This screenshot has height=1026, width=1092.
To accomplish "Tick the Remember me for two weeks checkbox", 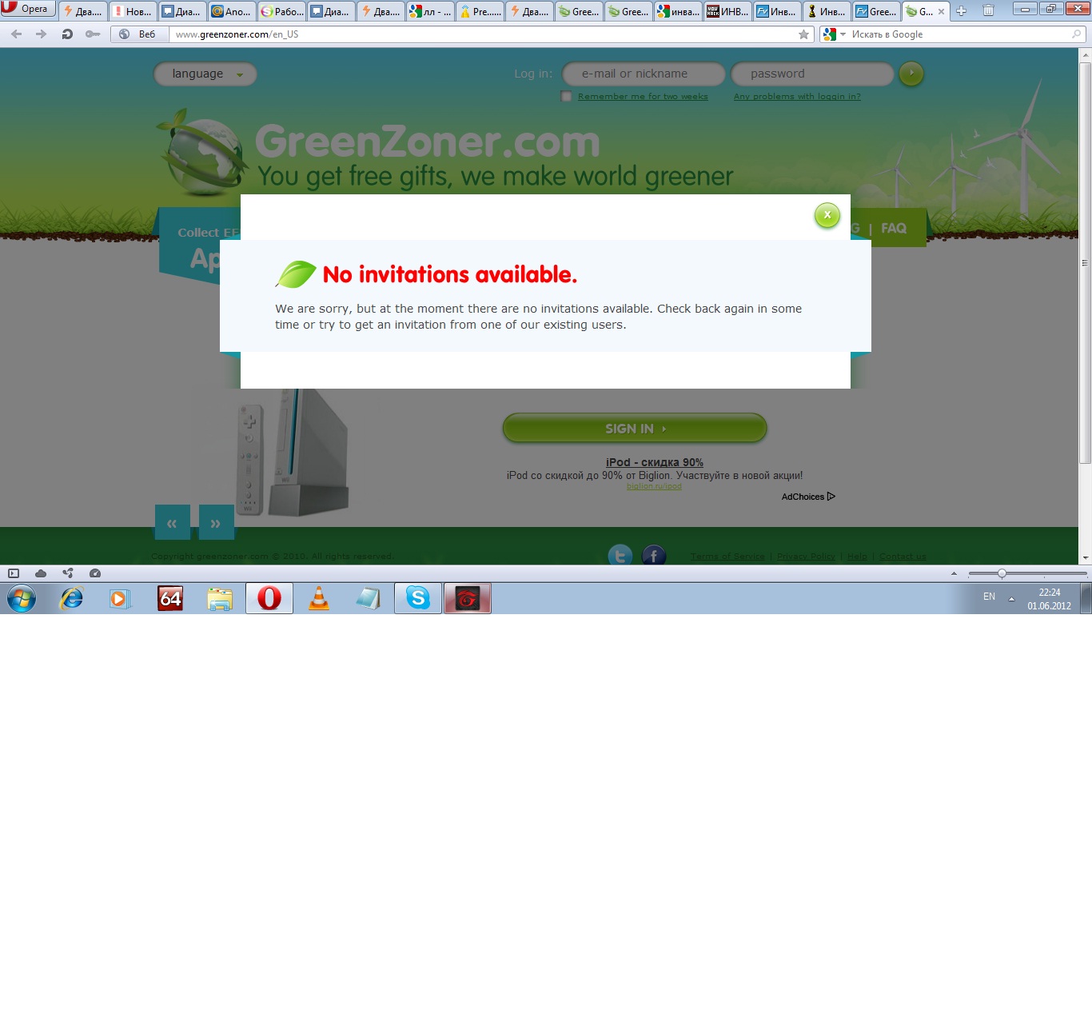I will [567, 97].
